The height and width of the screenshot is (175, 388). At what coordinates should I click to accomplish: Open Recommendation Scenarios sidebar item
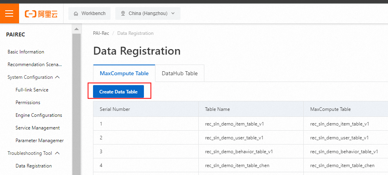[x=35, y=65]
